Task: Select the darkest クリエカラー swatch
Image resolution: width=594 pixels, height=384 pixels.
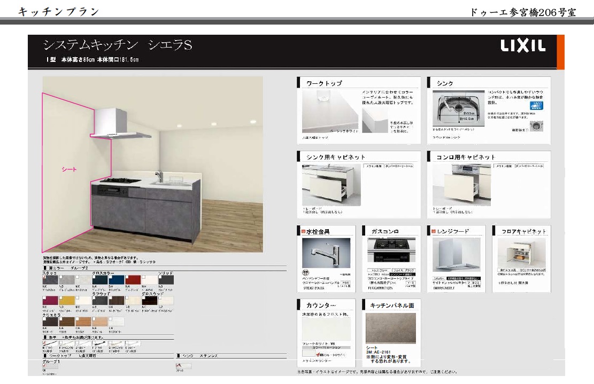Action: 50,322
